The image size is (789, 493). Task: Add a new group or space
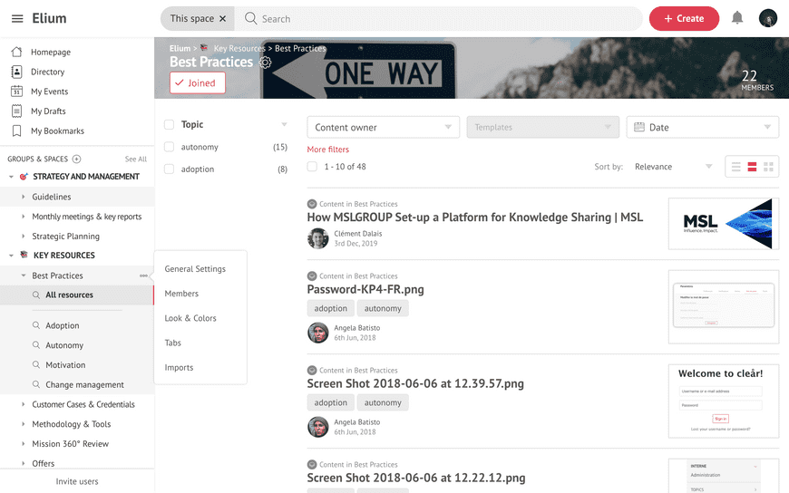[x=76, y=159]
